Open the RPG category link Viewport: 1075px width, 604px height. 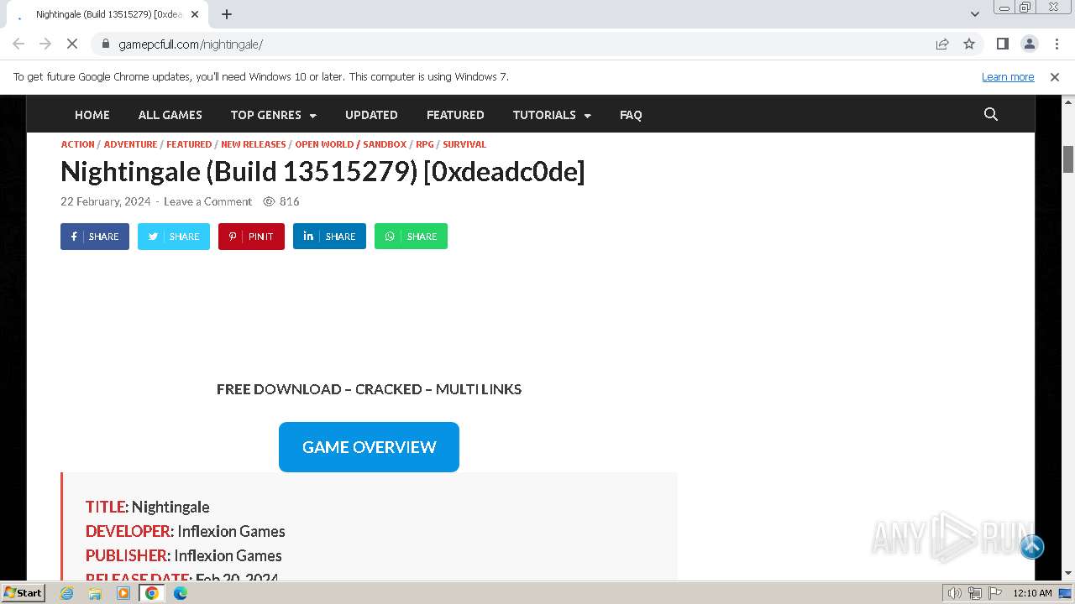tap(425, 144)
